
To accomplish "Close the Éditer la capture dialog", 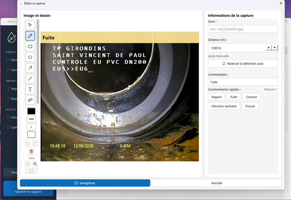I will coord(281,3).
